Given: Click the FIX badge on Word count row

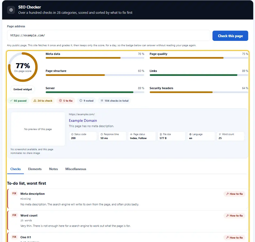Looking at the screenshot, I should pyautogui.click(x=14, y=215).
